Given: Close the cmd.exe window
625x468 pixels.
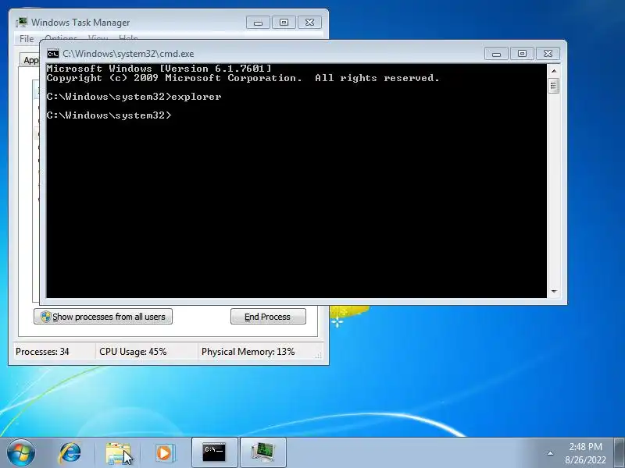Looking at the screenshot, I should (x=548, y=54).
